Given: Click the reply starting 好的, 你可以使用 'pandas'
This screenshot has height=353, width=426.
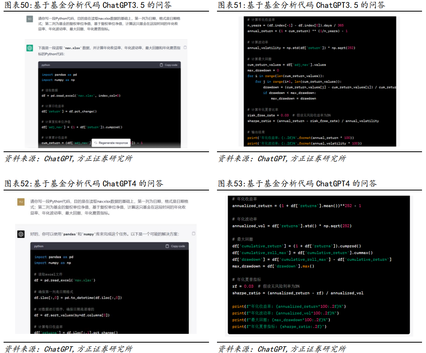Looking at the screenshot, I should coord(105,234).
